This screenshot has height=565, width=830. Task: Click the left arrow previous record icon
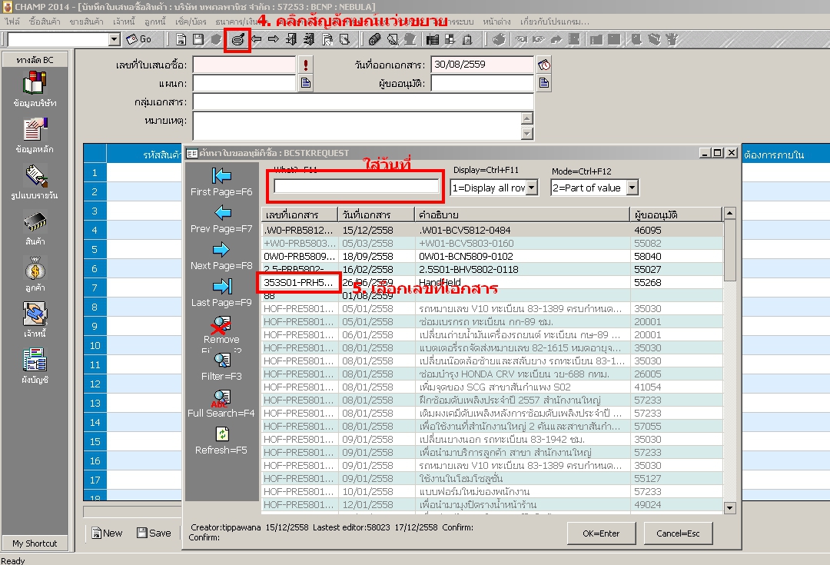coord(256,39)
